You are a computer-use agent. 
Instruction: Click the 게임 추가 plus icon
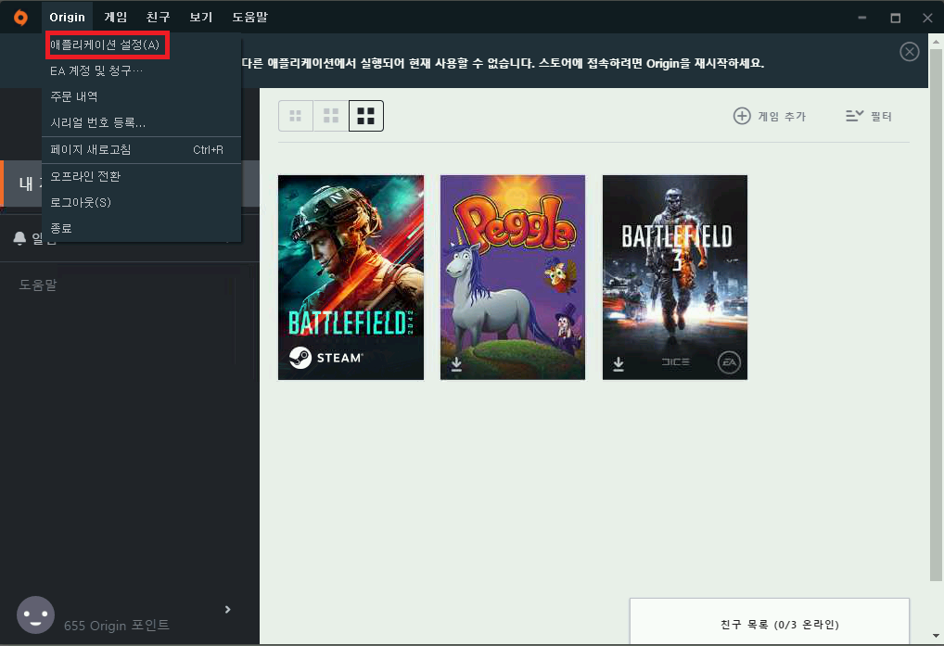click(742, 116)
